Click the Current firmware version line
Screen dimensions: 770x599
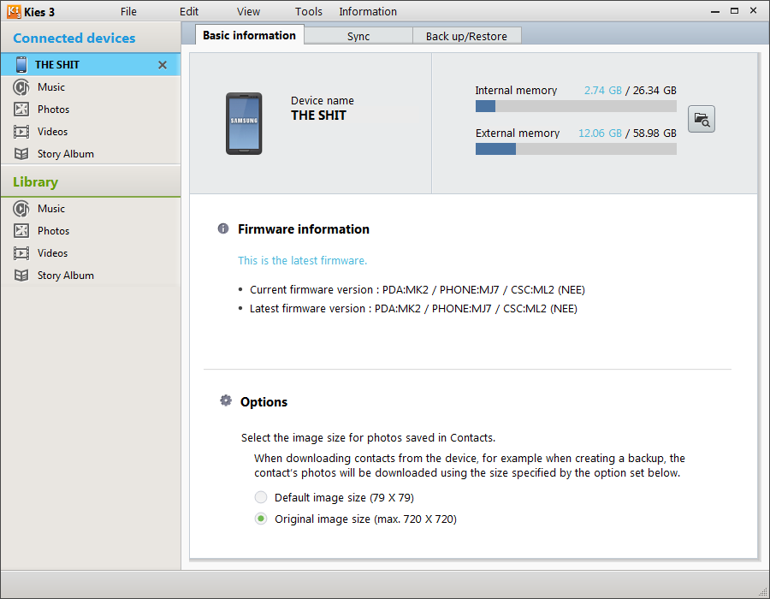[x=417, y=290]
